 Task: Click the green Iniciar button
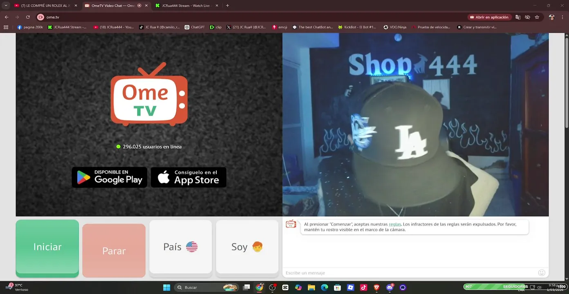coord(47,248)
